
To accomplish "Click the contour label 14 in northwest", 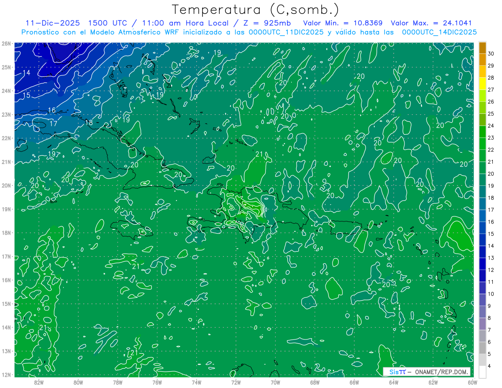I will click(x=26, y=73).
